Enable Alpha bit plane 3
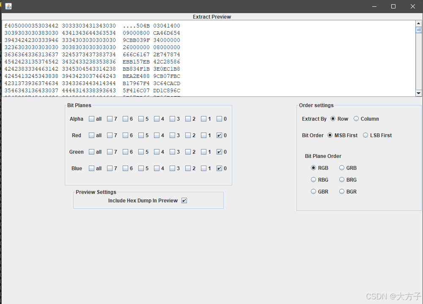Screen dimensions: 423x304 tap(173, 119)
